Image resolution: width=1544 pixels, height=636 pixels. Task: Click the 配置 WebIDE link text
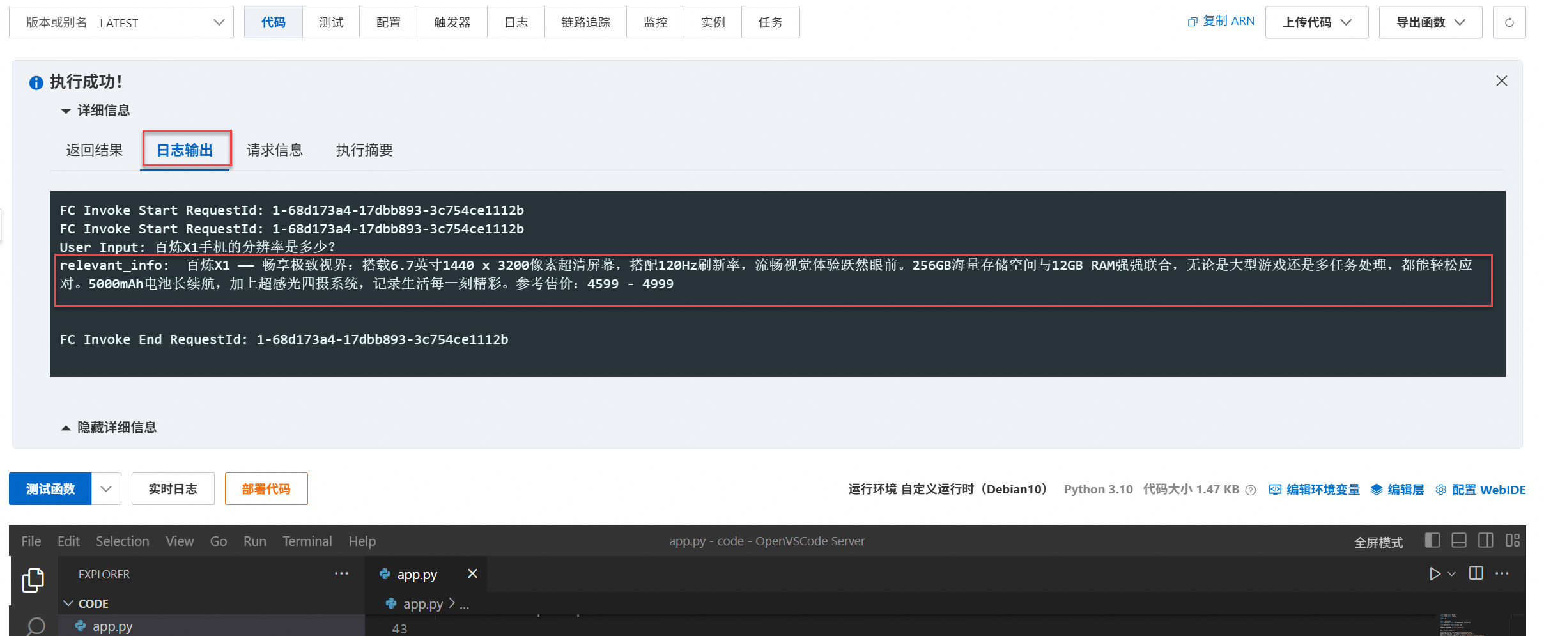[1488, 490]
